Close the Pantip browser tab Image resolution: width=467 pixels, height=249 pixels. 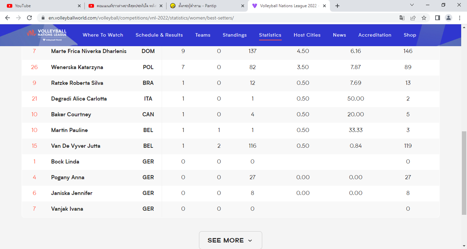243,6
